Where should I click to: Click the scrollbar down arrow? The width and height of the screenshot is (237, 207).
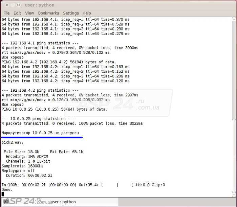(x=234, y=194)
